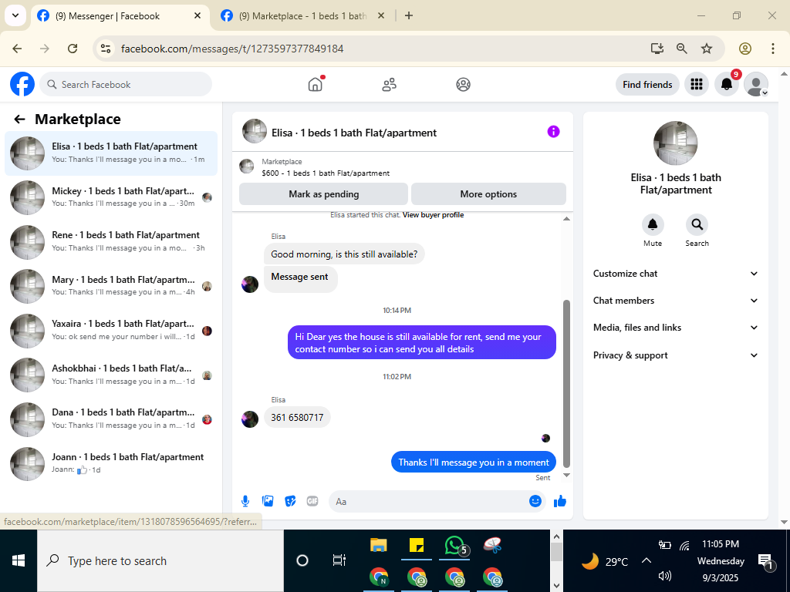
Task: Click the More options button
Action: pos(488,194)
